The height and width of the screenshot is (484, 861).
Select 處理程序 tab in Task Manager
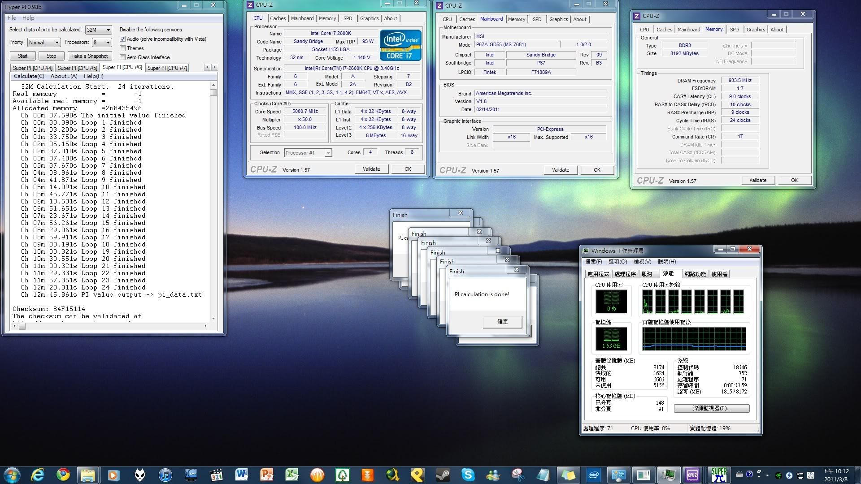625,274
